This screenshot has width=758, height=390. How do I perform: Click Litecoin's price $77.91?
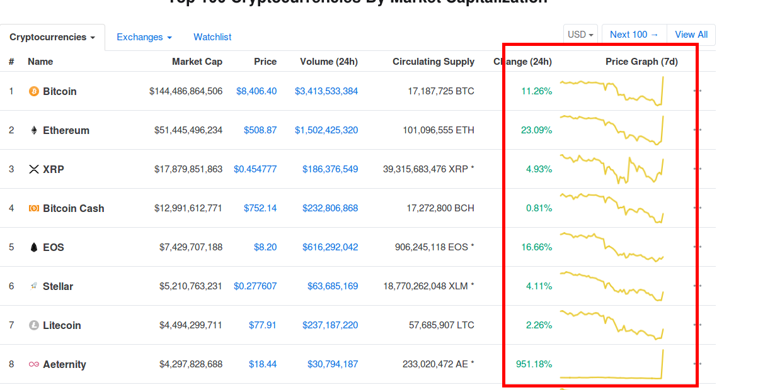pyautogui.click(x=263, y=325)
